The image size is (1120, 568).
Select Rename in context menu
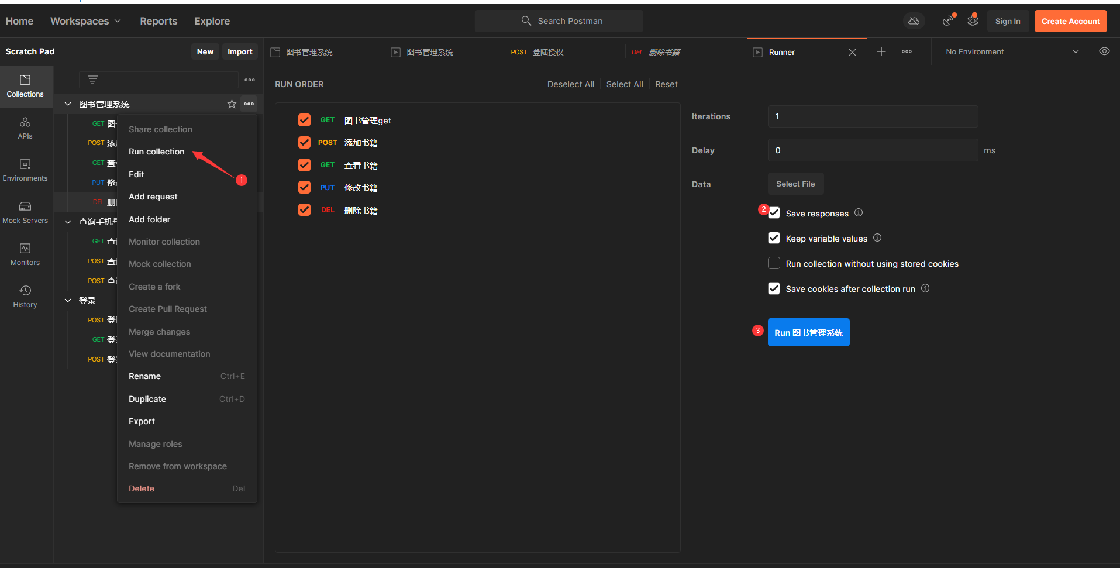(x=187, y=376)
